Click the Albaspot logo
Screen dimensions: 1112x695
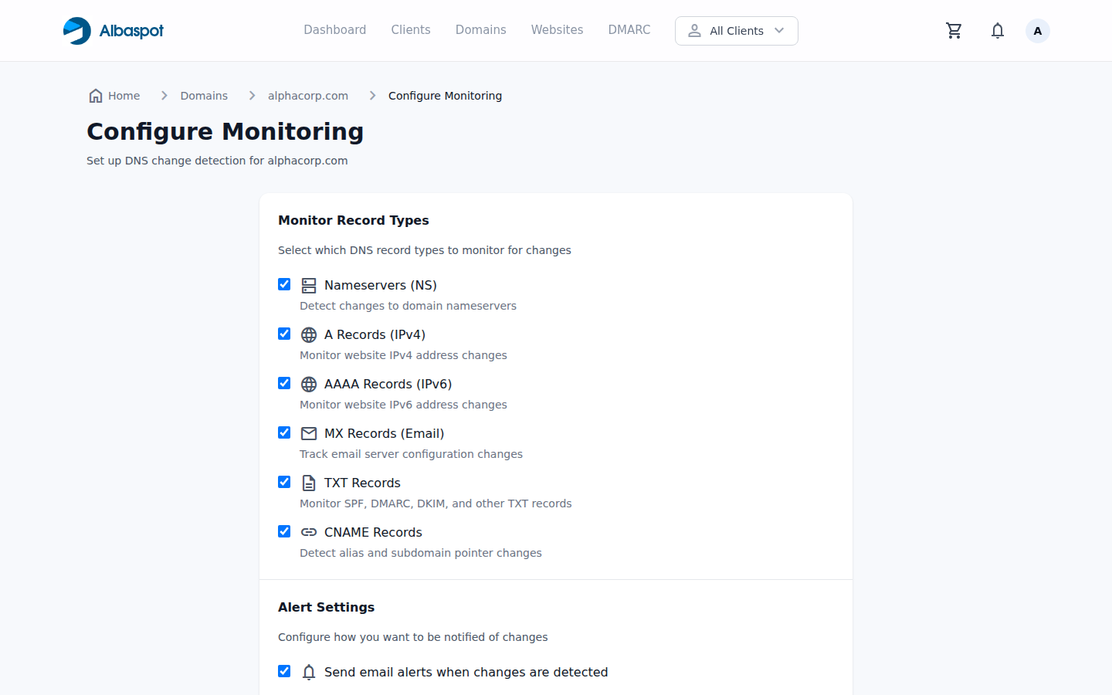coord(113,30)
